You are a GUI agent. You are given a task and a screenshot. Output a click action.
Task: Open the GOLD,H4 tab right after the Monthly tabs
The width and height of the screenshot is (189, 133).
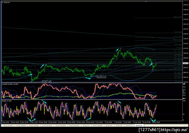click(x=86, y=125)
